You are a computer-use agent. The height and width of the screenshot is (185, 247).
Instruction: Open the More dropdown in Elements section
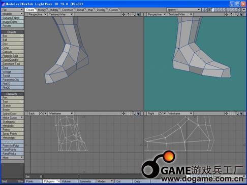[x=12, y=158]
